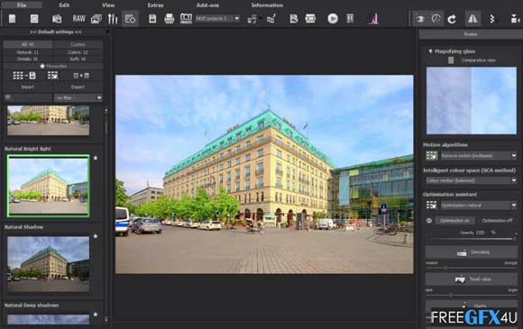Click the stacked images batch icon
This screenshot has width=523, height=329.
click(x=96, y=19)
